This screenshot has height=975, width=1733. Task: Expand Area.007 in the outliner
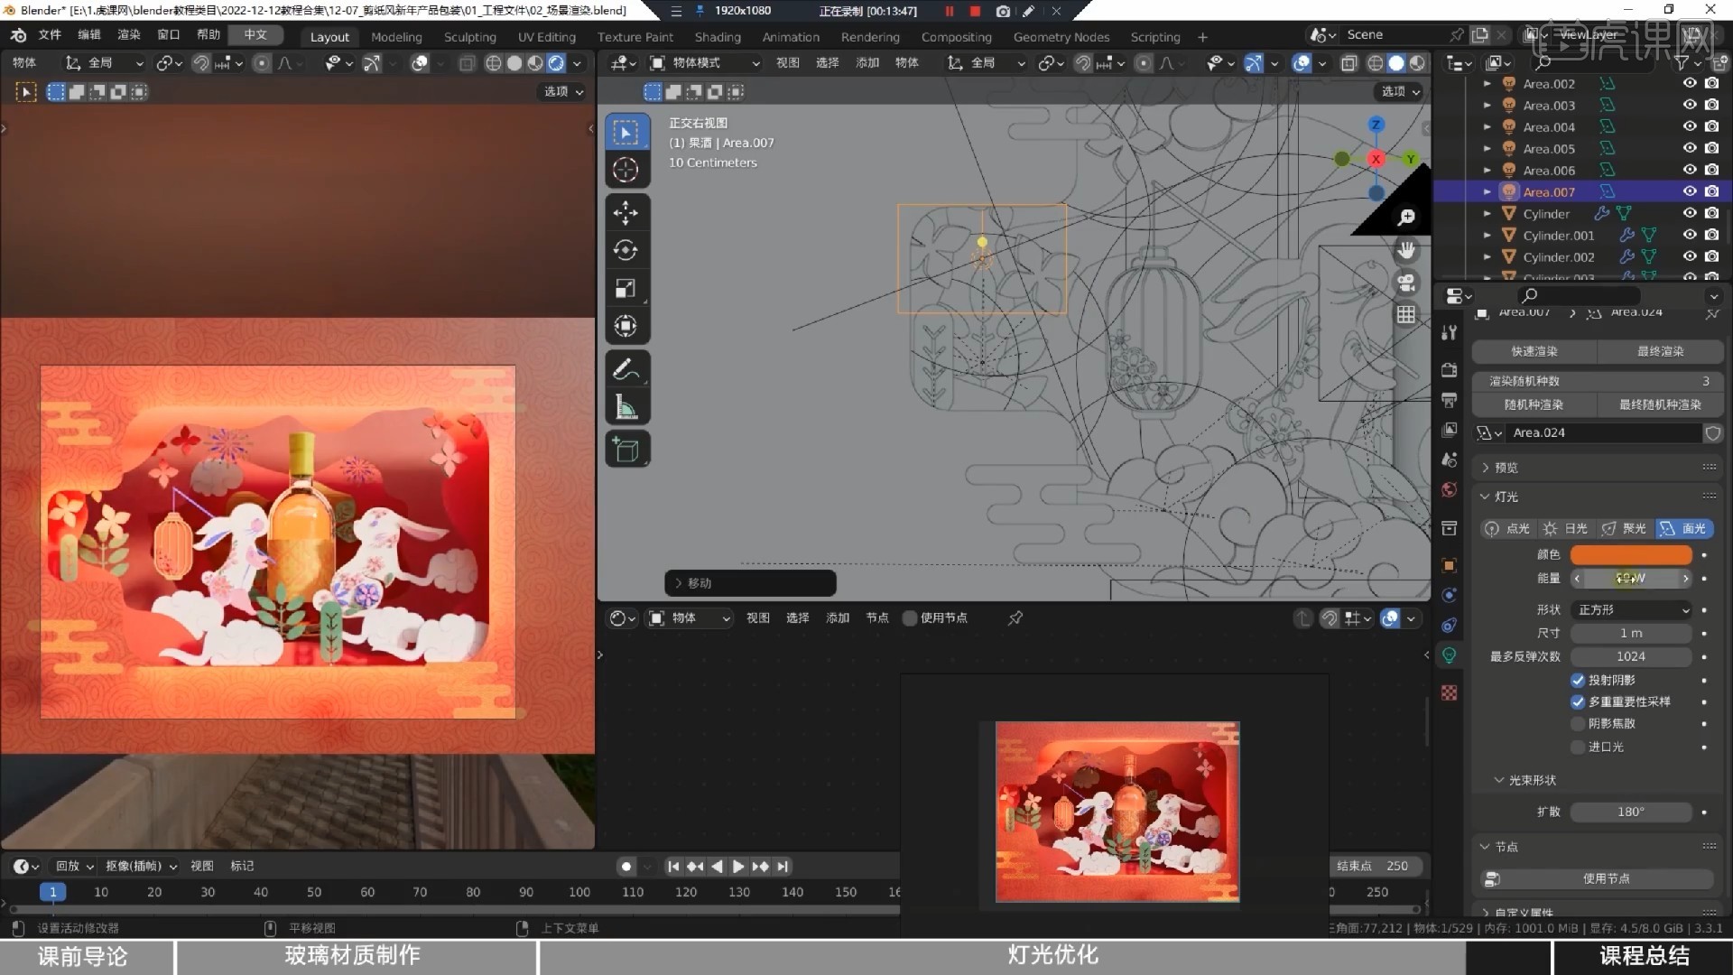click(1487, 191)
